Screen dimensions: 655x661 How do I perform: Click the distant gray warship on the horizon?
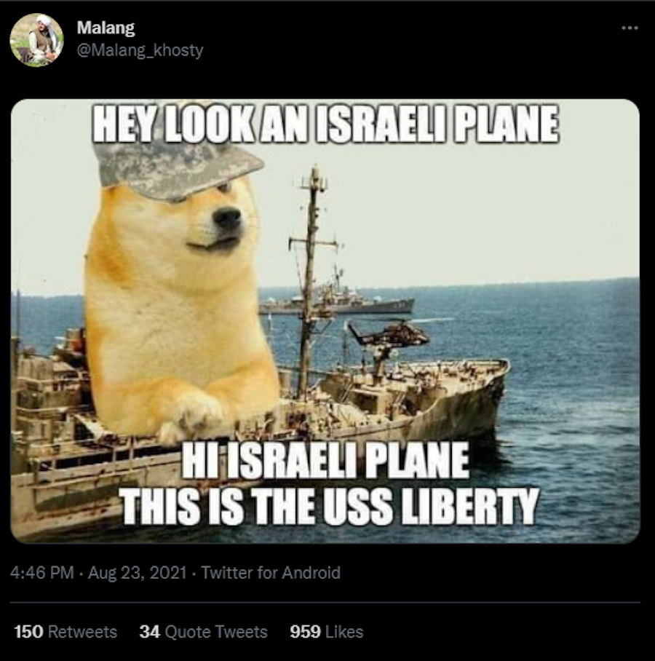pyautogui.click(x=337, y=303)
